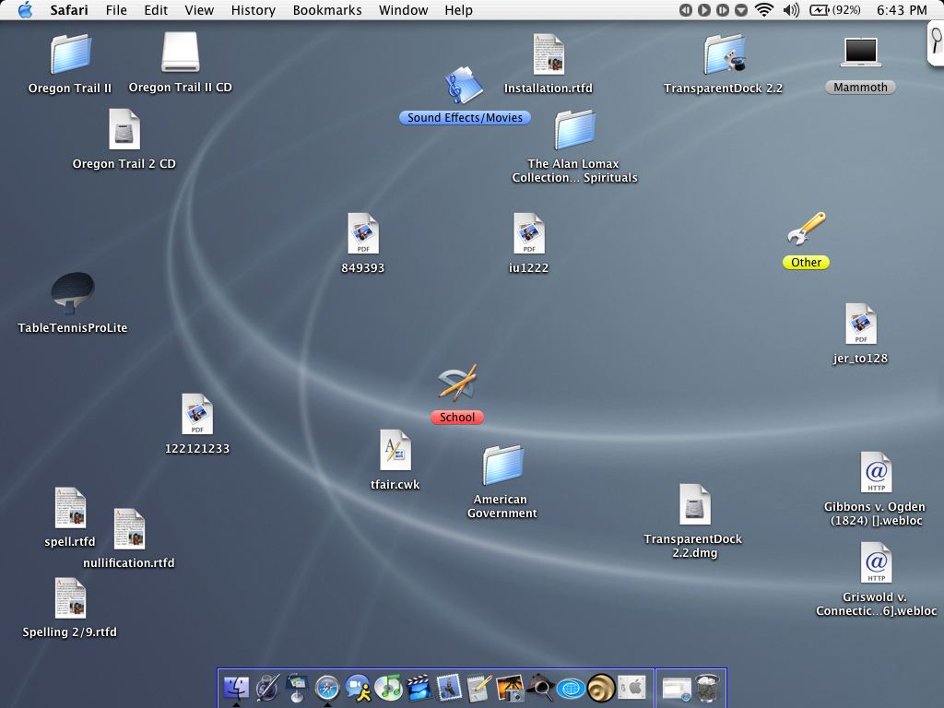This screenshot has height=708, width=944.
Task: Open iPhoto from the dock
Action: 510,687
